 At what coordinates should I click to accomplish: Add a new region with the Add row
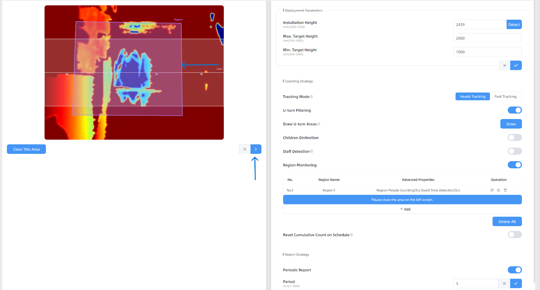click(405, 209)
